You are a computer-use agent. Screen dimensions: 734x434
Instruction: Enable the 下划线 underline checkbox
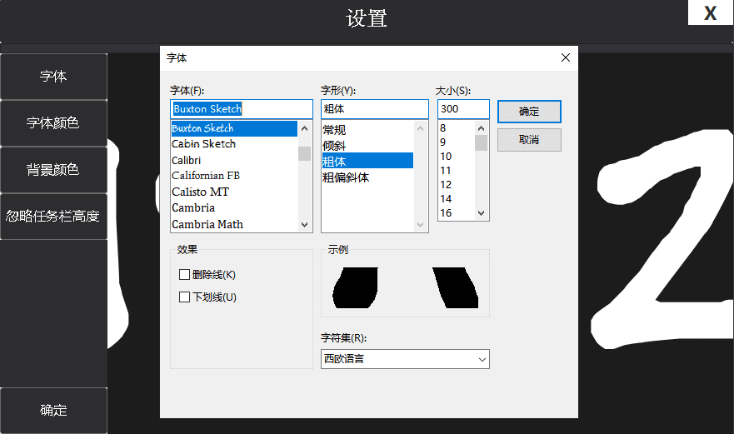(x=185, y=297)
